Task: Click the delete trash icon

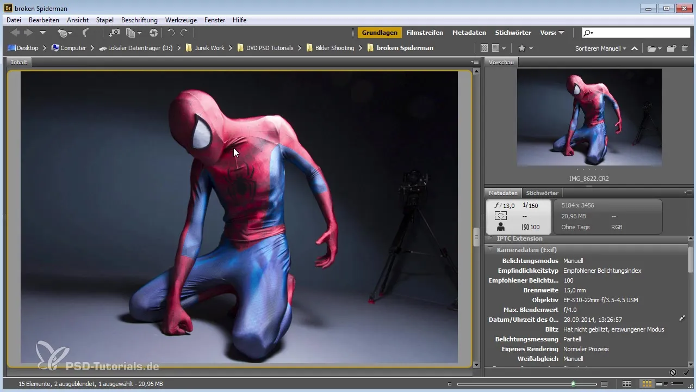Action: point(685,48)
